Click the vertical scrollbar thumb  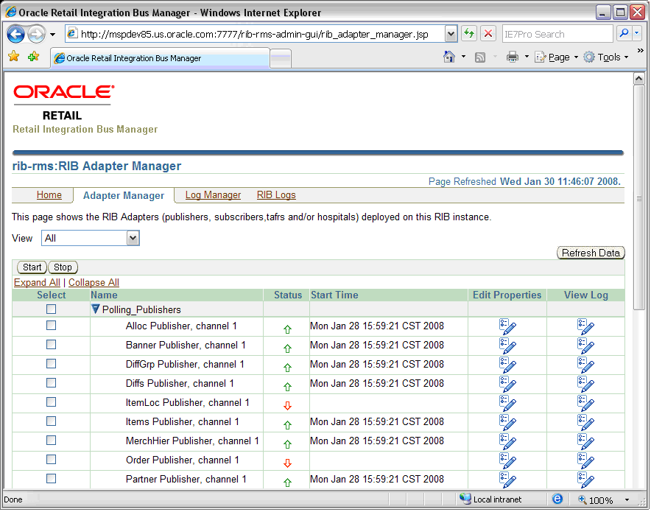[x=639, y=197]
